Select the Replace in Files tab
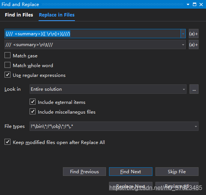 click(x=57, y=15)
